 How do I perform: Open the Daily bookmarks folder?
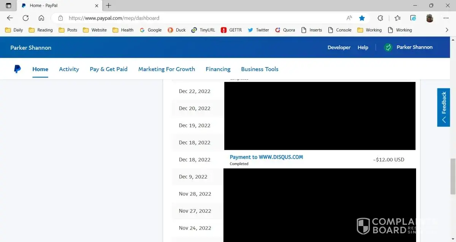14,30
